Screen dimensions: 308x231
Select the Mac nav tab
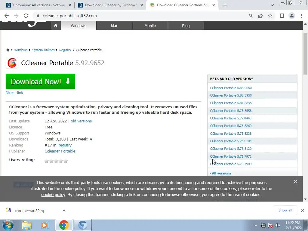tap(114, 26)
